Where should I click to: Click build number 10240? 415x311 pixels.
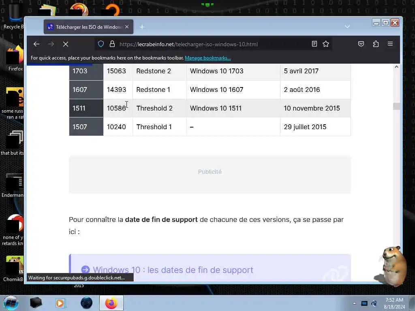coord(116,127)
